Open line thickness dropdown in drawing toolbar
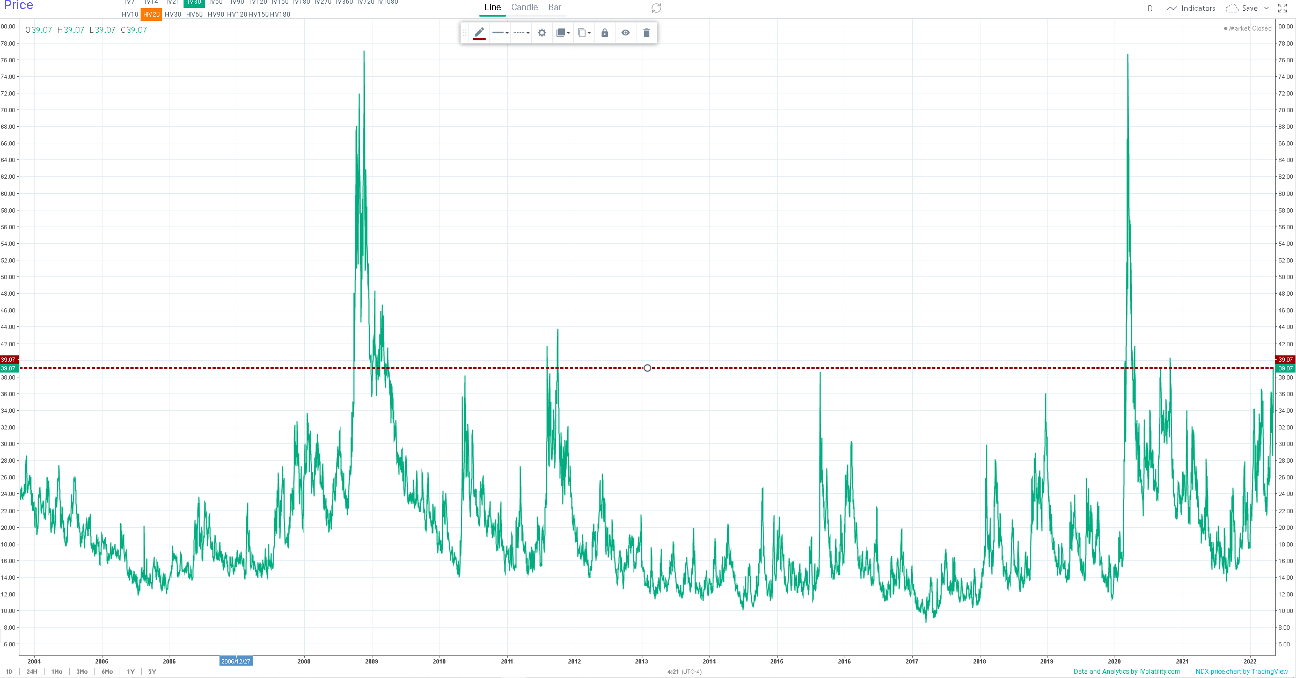Screen dimensions: 1296x678 [500, 33]
